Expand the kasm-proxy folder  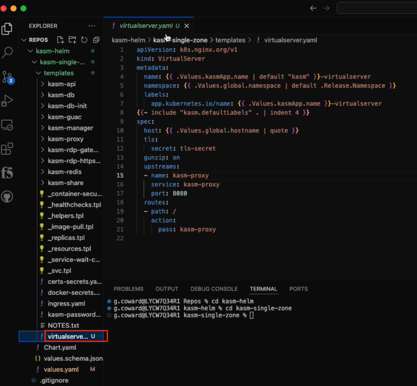coord(65,139)
